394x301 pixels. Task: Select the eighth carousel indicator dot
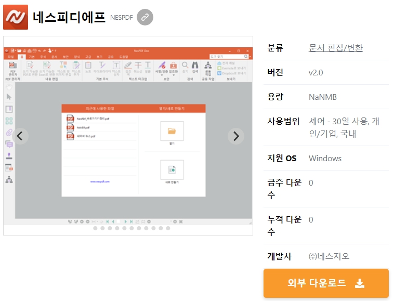point(146,228)
